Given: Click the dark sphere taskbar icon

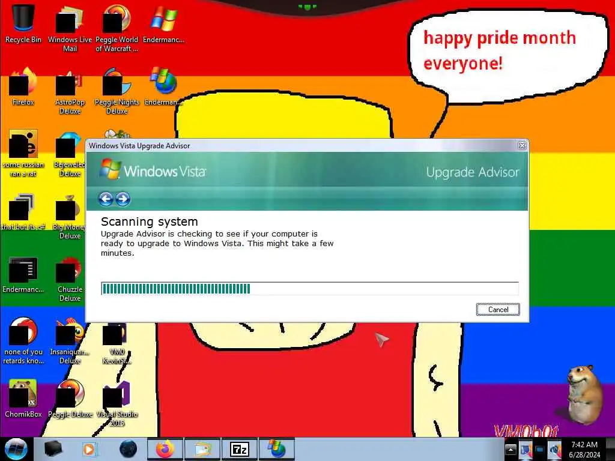Looking at the screenshot, I should [x=129, y=449].
